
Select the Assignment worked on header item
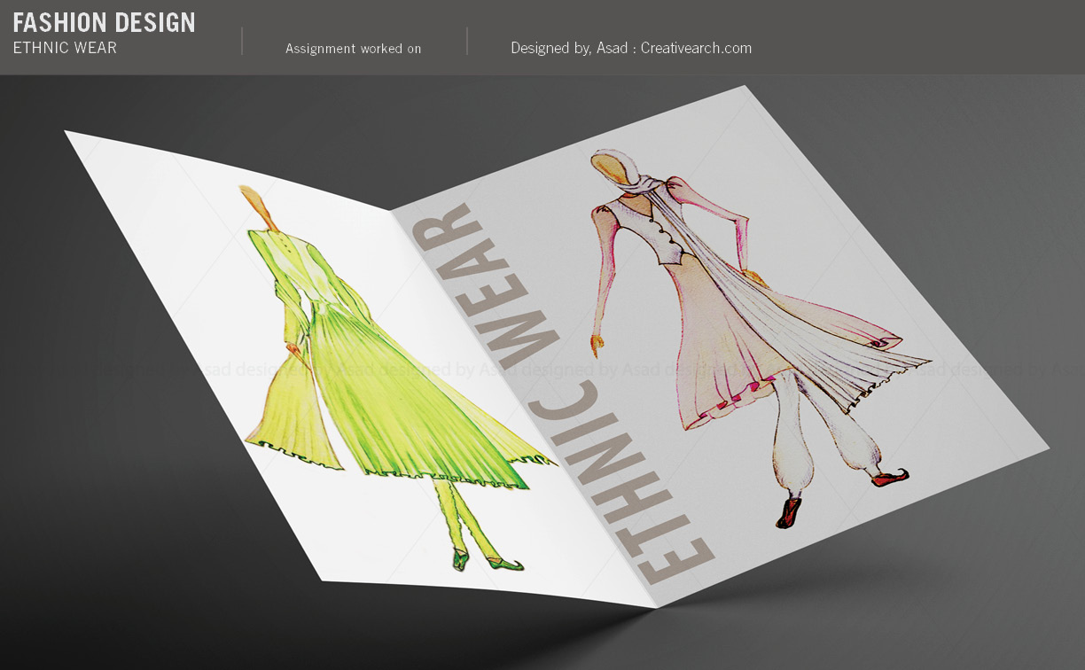click(352, 49)
